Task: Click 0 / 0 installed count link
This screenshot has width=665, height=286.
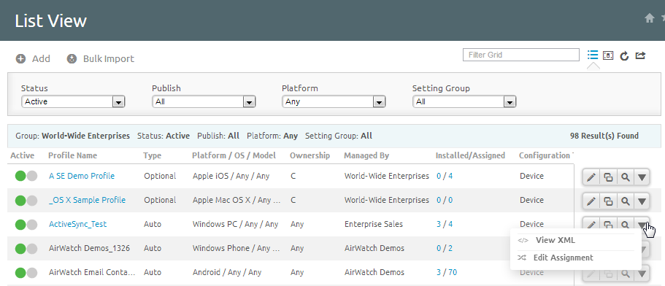Action: pos(445,200)
